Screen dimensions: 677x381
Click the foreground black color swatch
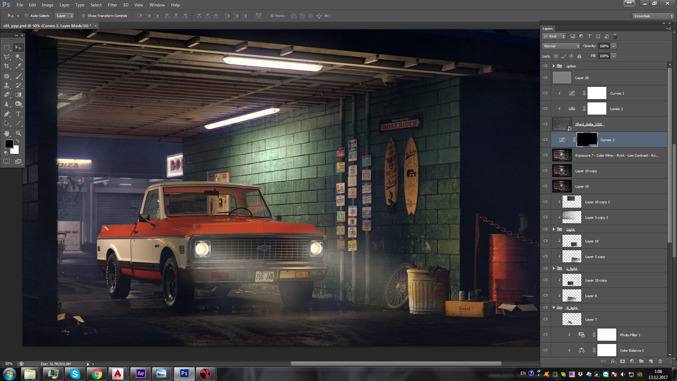[9, 144]
